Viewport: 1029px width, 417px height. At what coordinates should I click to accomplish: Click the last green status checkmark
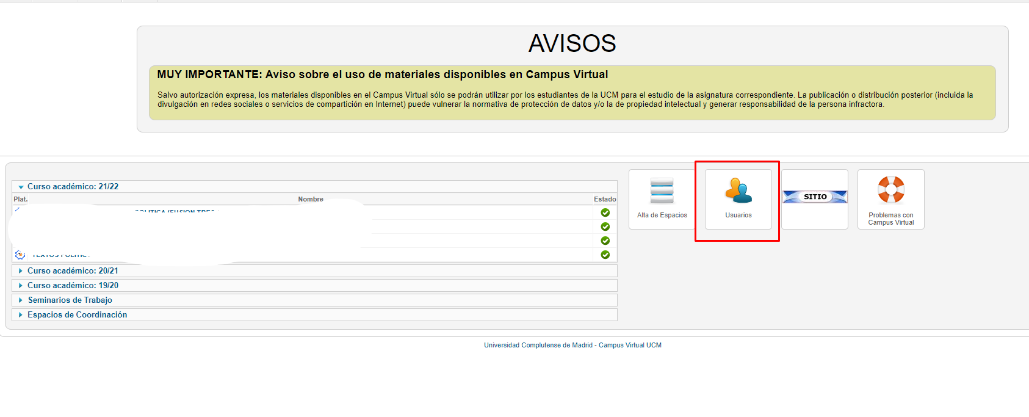click(605, 255)
